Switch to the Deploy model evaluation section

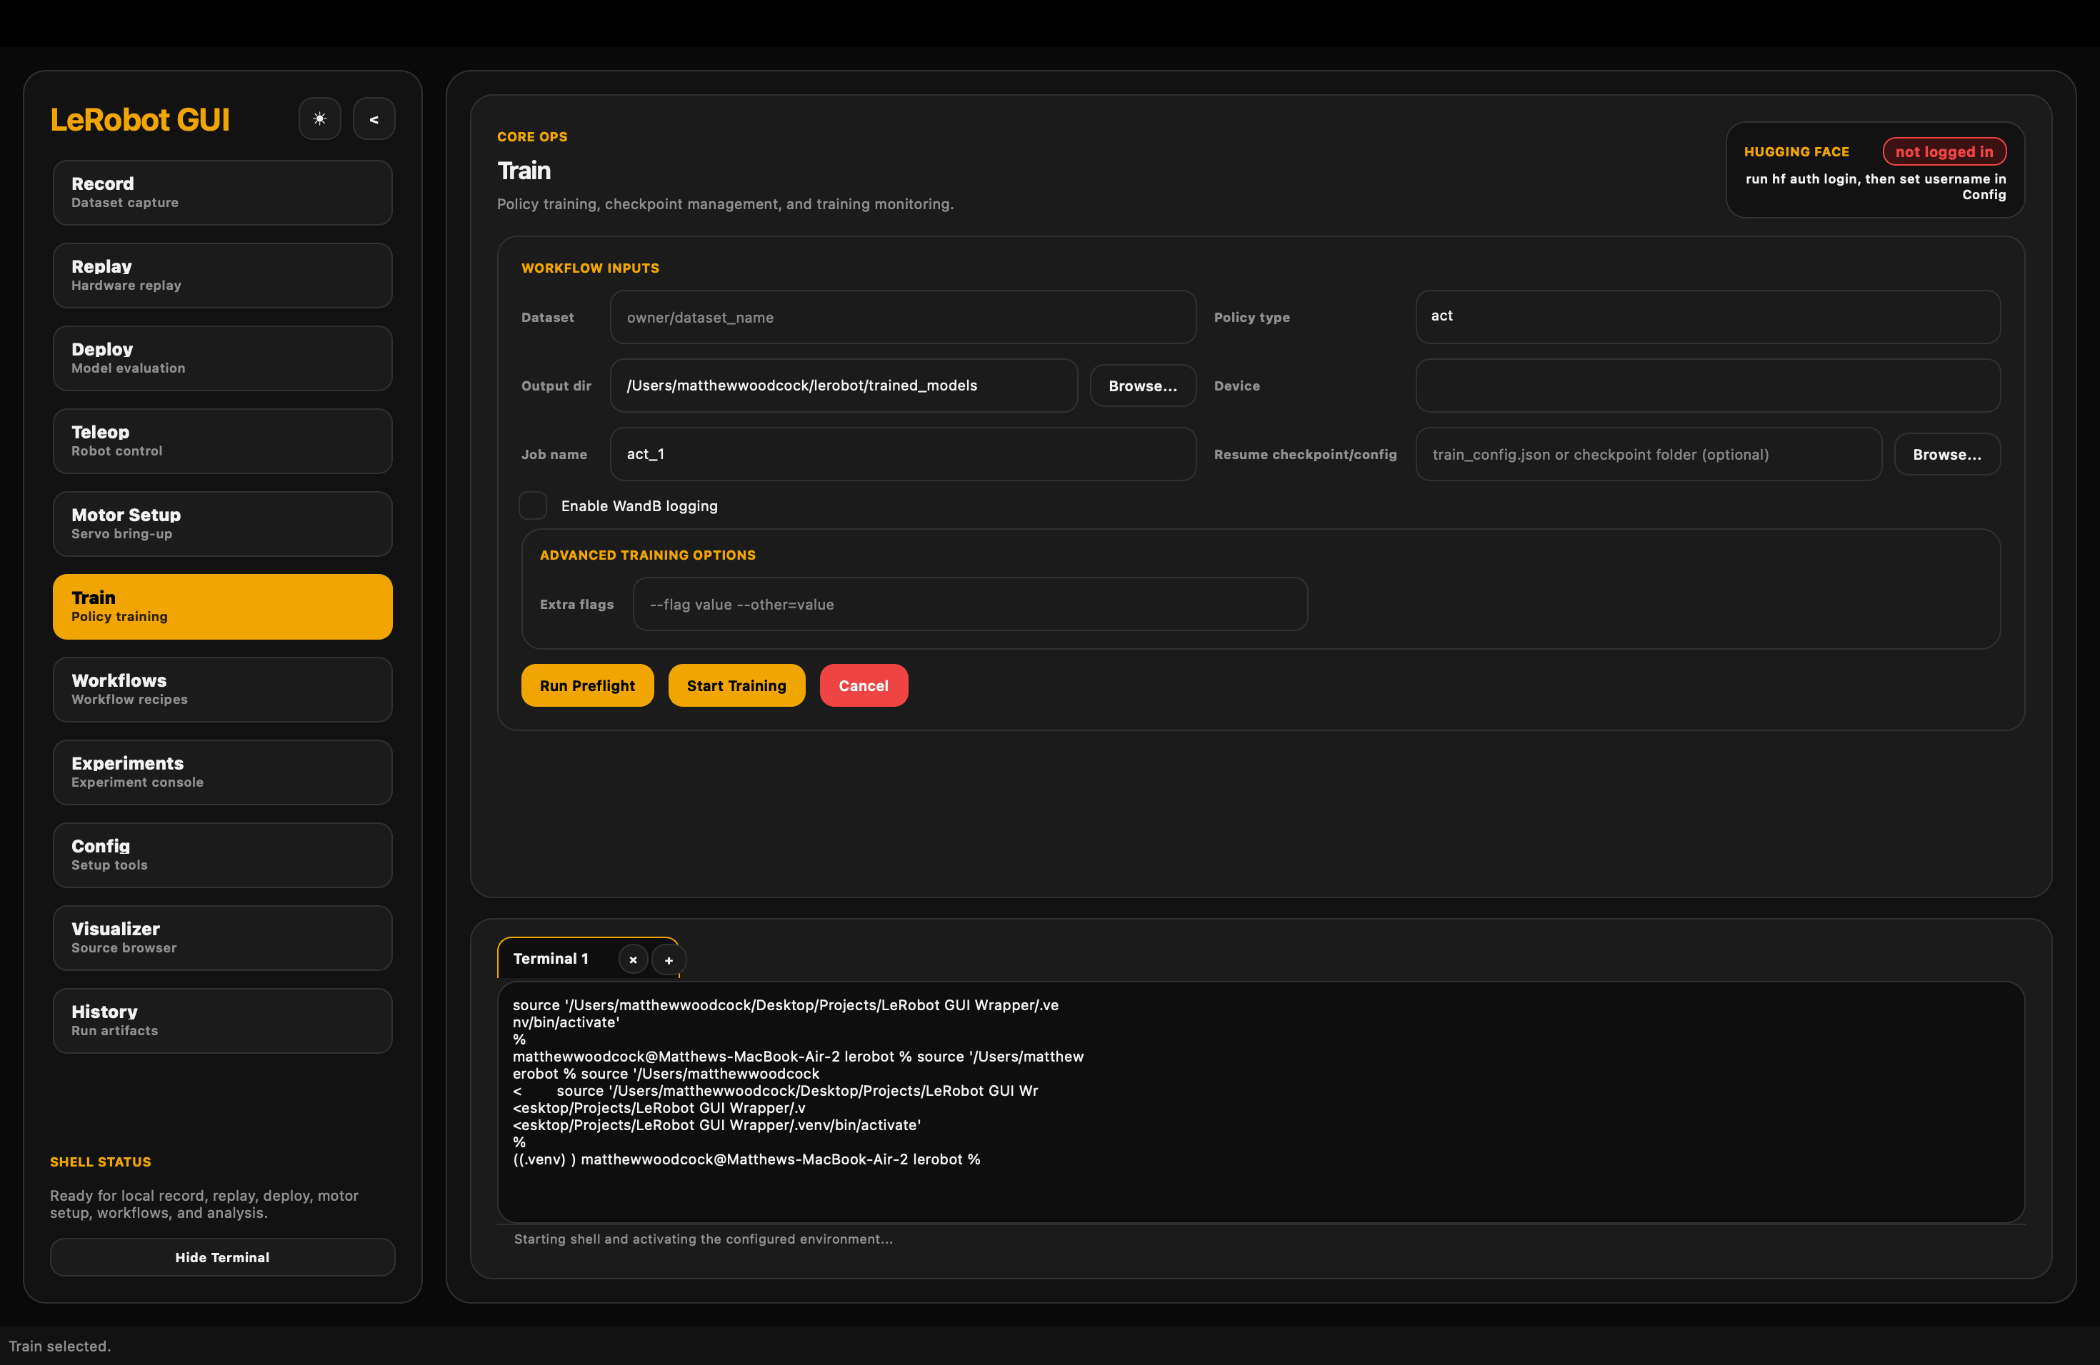click(x=222, y=358)
